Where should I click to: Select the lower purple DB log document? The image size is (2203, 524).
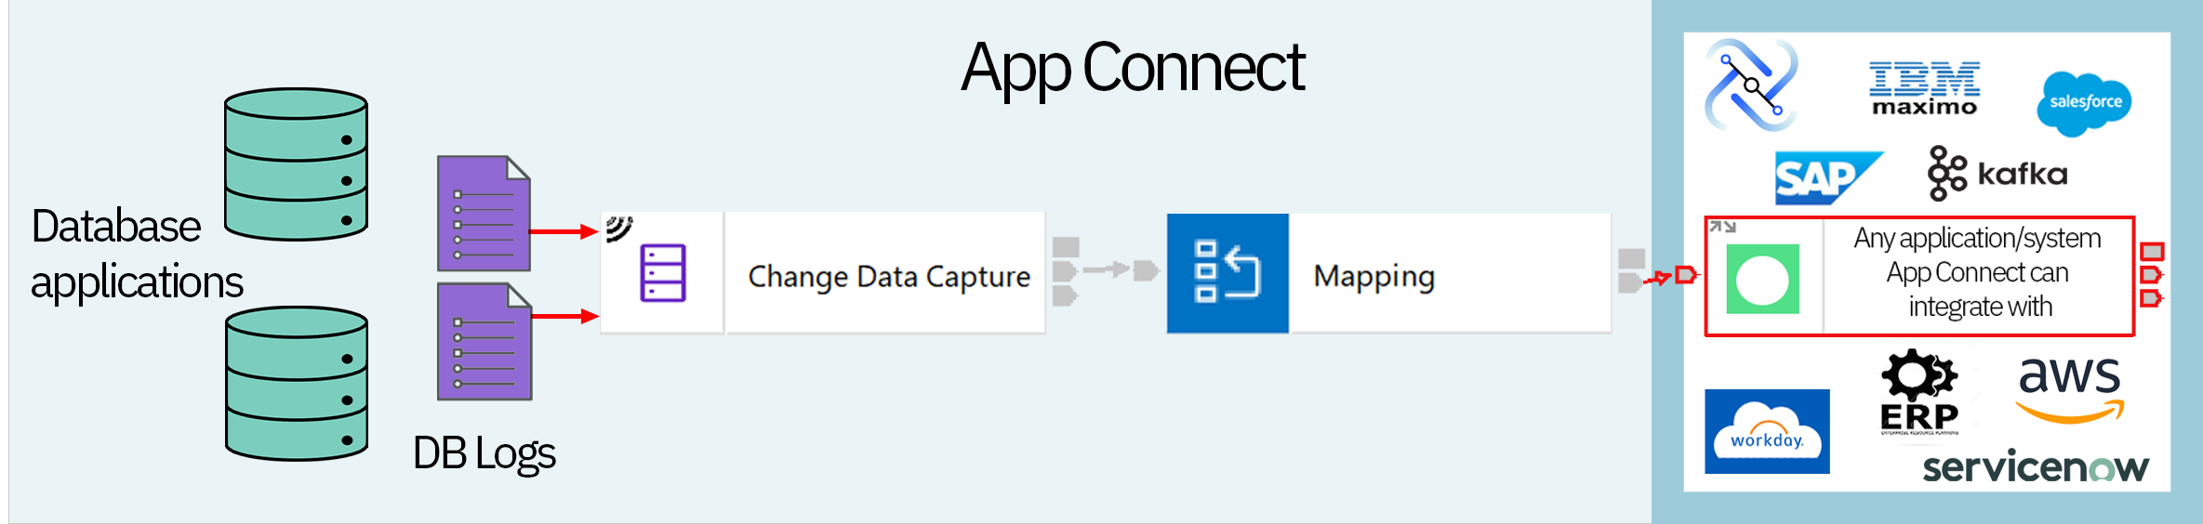click(484, 342)
